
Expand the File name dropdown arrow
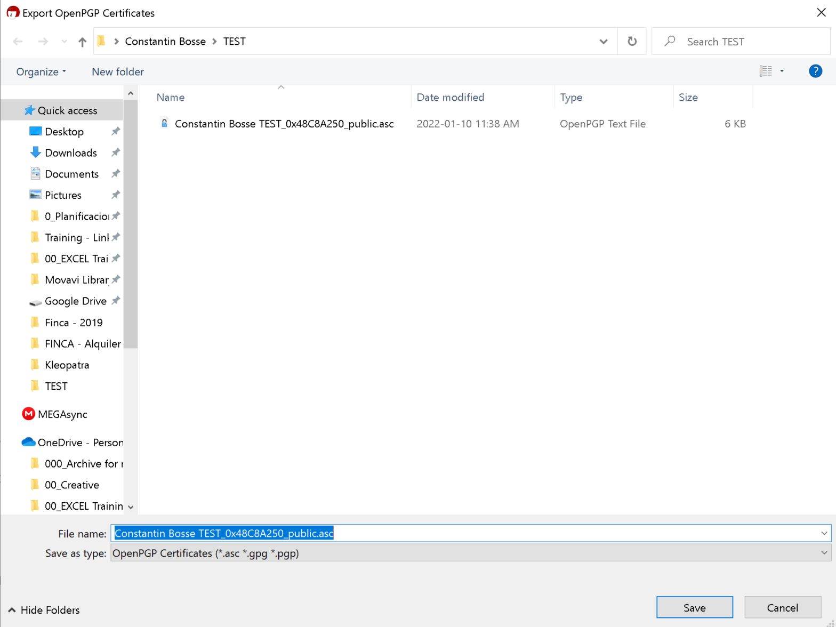tap(824, 533)
